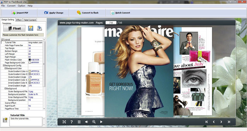The width and height of the screenshot is (247, 131).
Task: Switch to the Design Setting tab
Action: [8, 20]
